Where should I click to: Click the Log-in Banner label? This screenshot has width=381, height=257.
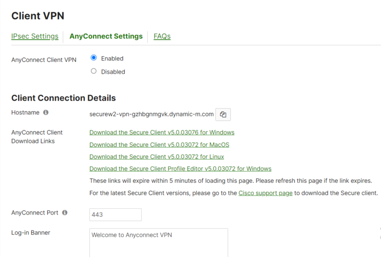pyautogui.click(x=31, y=233)
